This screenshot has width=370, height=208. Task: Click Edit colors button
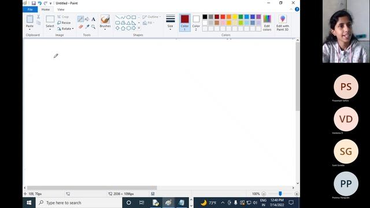267,23
